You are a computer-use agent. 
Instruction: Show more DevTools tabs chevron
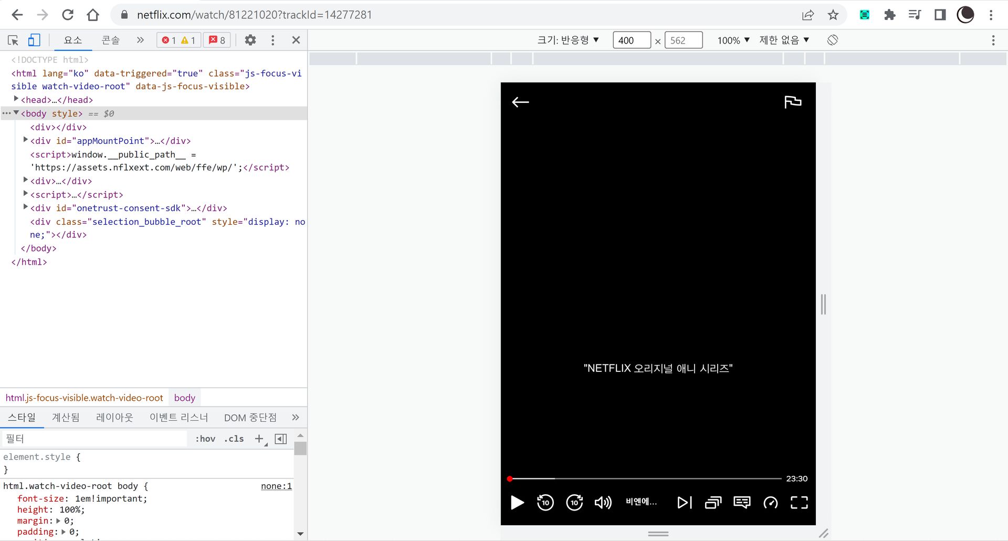140,40
